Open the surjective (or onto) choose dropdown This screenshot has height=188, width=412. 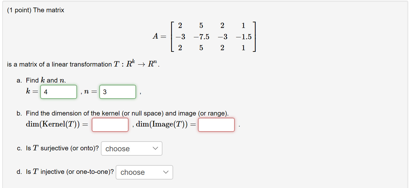(131, 148)
